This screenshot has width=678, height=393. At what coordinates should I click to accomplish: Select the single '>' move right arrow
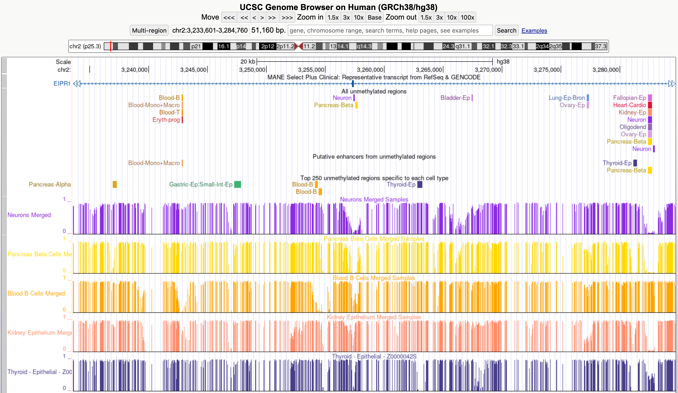tap(262, 17)
